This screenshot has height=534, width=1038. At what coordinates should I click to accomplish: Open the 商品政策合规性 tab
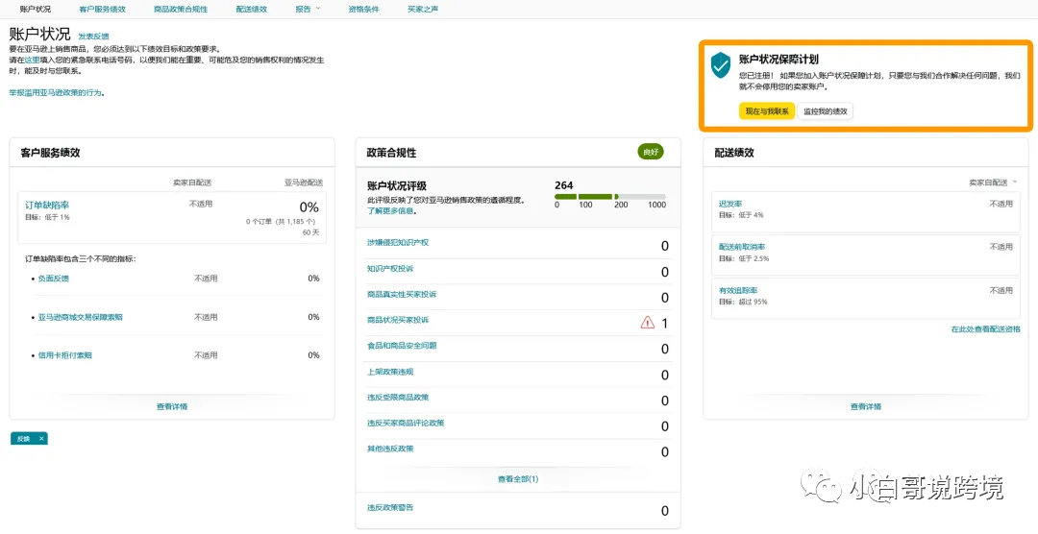[181, 9]
